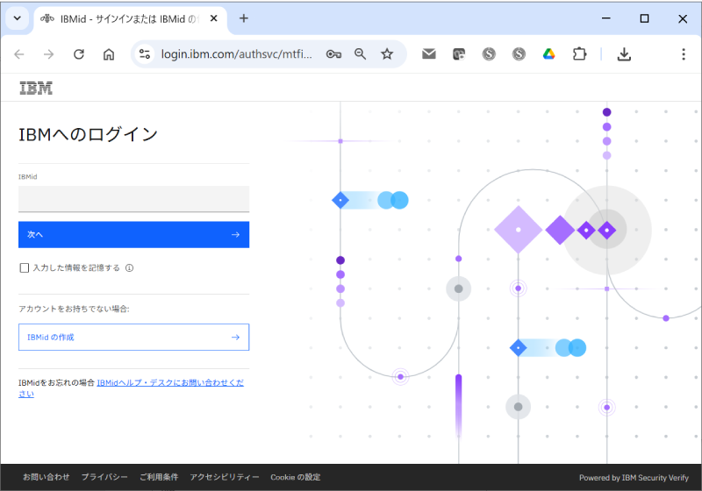Screen dimensions: 702x491
Task: Maximize the browser window
Action: (x=644, y=18)
